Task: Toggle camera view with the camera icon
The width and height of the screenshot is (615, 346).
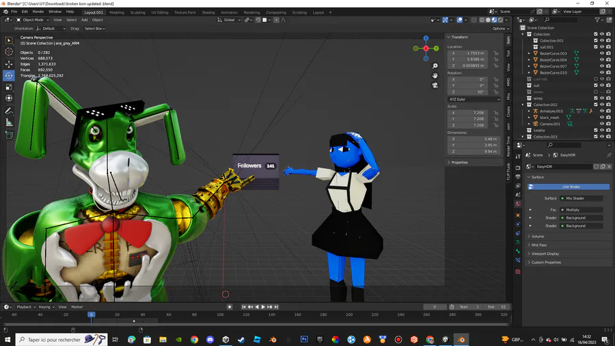Action: (435, 85)
